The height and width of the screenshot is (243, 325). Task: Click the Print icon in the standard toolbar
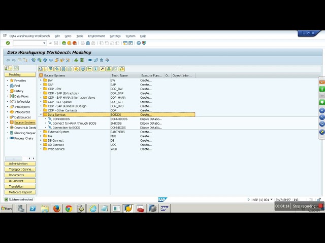coord(83,43)
